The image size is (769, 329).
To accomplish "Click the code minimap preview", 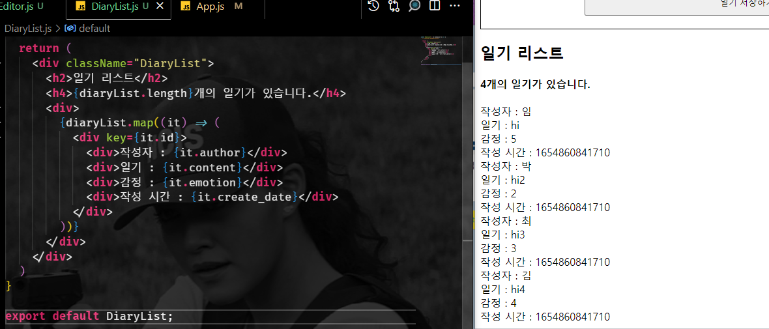I will 441,50.
